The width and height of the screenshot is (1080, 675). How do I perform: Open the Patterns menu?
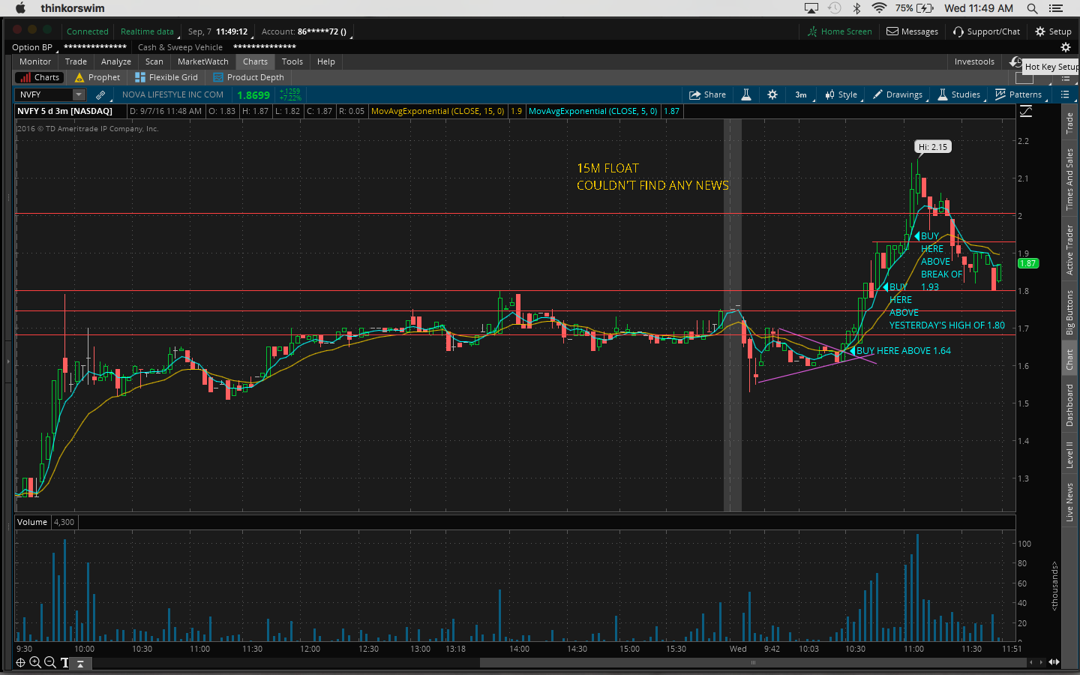(1018, 94)
